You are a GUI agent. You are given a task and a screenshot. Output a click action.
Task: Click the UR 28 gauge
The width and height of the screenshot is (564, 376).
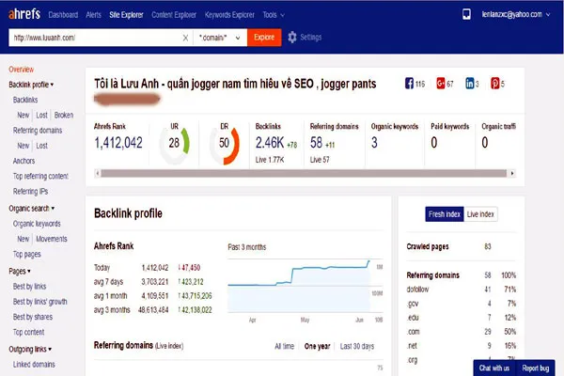pyautogui.click(x=175, y=143)
